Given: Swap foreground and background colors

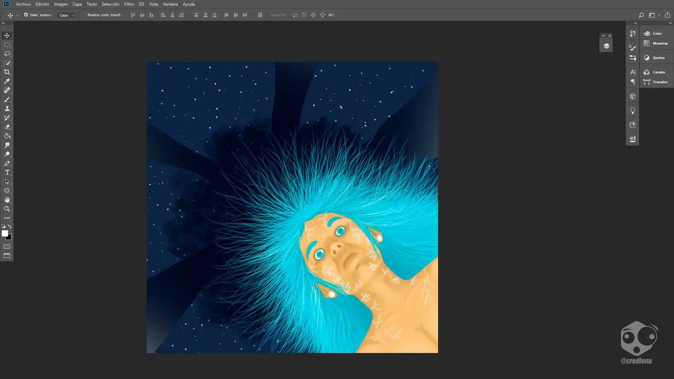Looking at the screenshot, I should coord(9,226).
